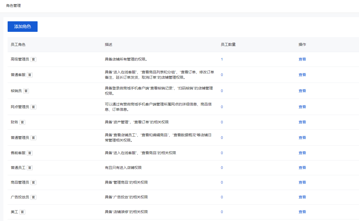Select the 官 badge for 网点管理员
The height and width of the screenshot is (221, 359).
pyautogui.click(x=33, y=107)
